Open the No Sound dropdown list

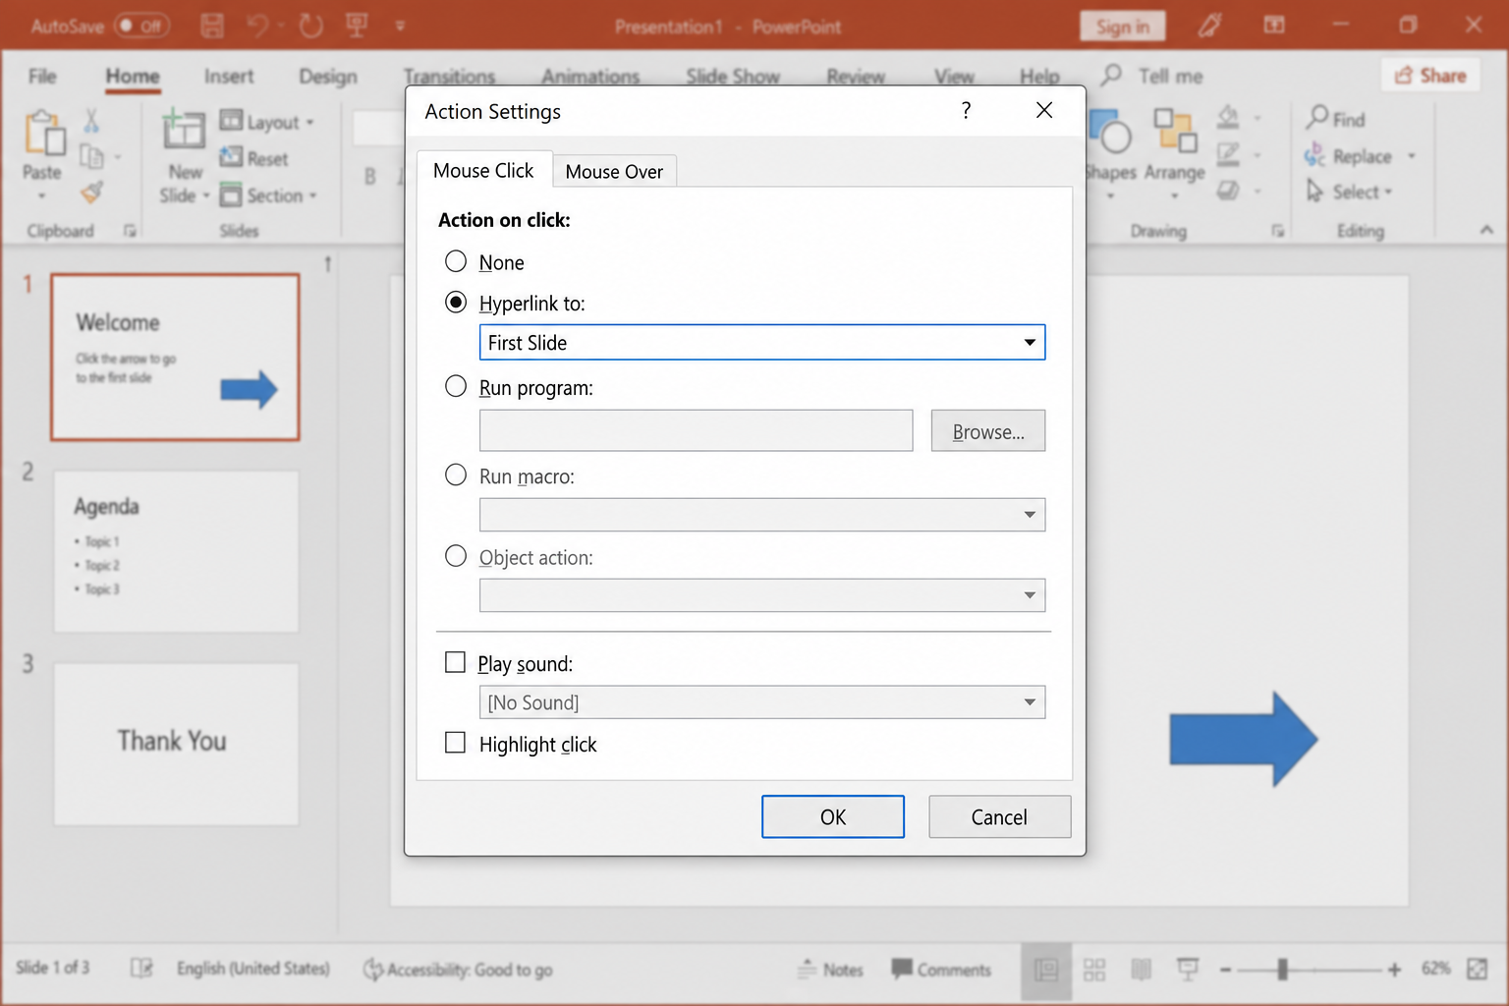pyautogui.click(x=1030, y=702)
